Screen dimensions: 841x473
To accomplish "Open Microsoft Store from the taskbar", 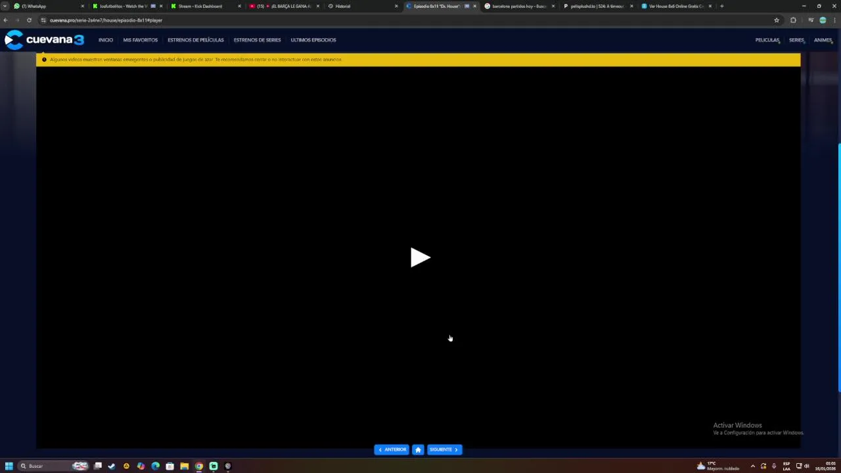I will [x=170, y=466].
